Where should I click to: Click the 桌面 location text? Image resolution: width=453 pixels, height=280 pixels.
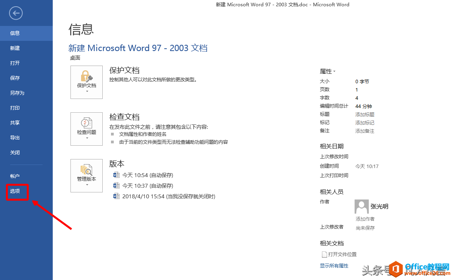[75, 58]
